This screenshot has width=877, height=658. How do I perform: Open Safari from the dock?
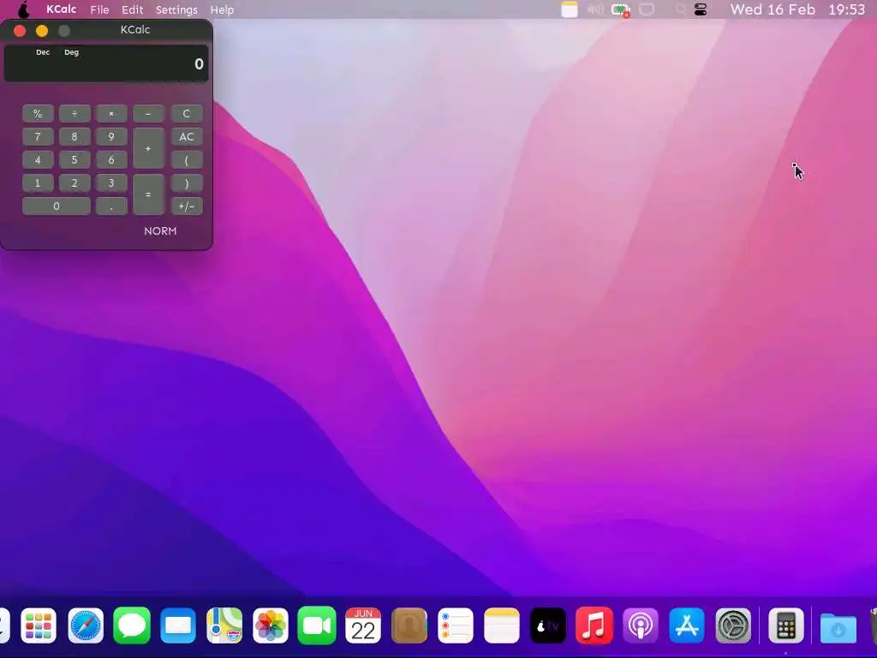(x=86, y=625)
